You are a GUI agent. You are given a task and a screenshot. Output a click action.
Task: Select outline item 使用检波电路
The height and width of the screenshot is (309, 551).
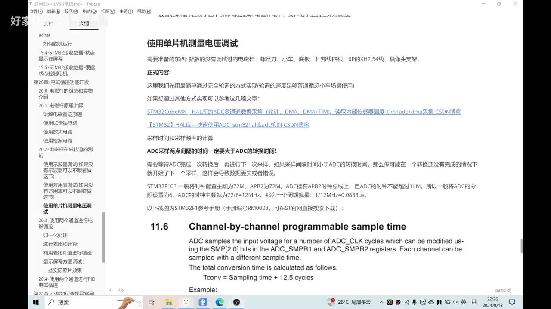click(x=58, y=141)
